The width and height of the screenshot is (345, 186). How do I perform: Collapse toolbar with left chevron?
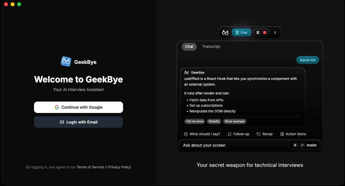[275, 33]
